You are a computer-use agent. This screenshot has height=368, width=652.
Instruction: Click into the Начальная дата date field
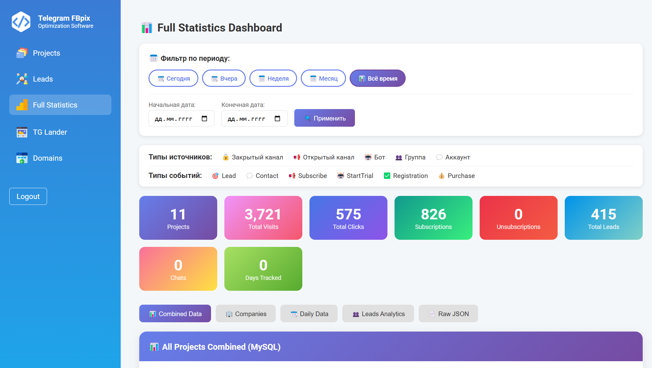pyautogui.click(x=174, y=119)
